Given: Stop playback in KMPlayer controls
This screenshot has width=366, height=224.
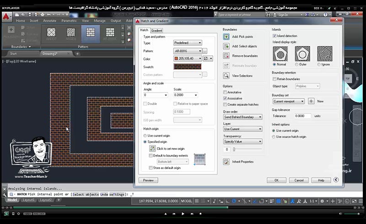Looking at the screenshot, I should pyautogui.click(x=200, y=214).
